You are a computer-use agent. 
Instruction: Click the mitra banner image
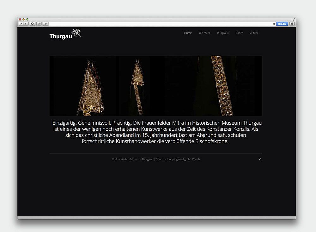pyautogui.click(x=156, y=86)
